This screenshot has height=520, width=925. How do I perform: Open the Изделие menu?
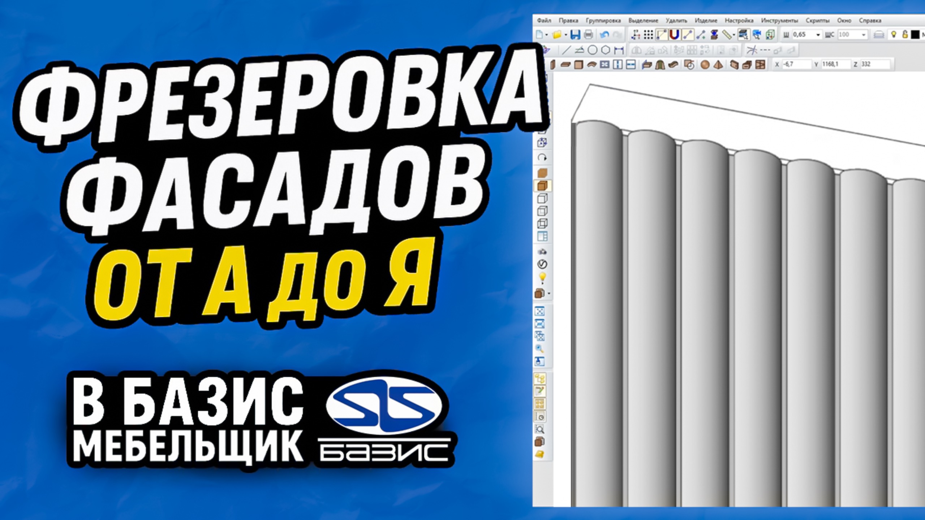706,21
